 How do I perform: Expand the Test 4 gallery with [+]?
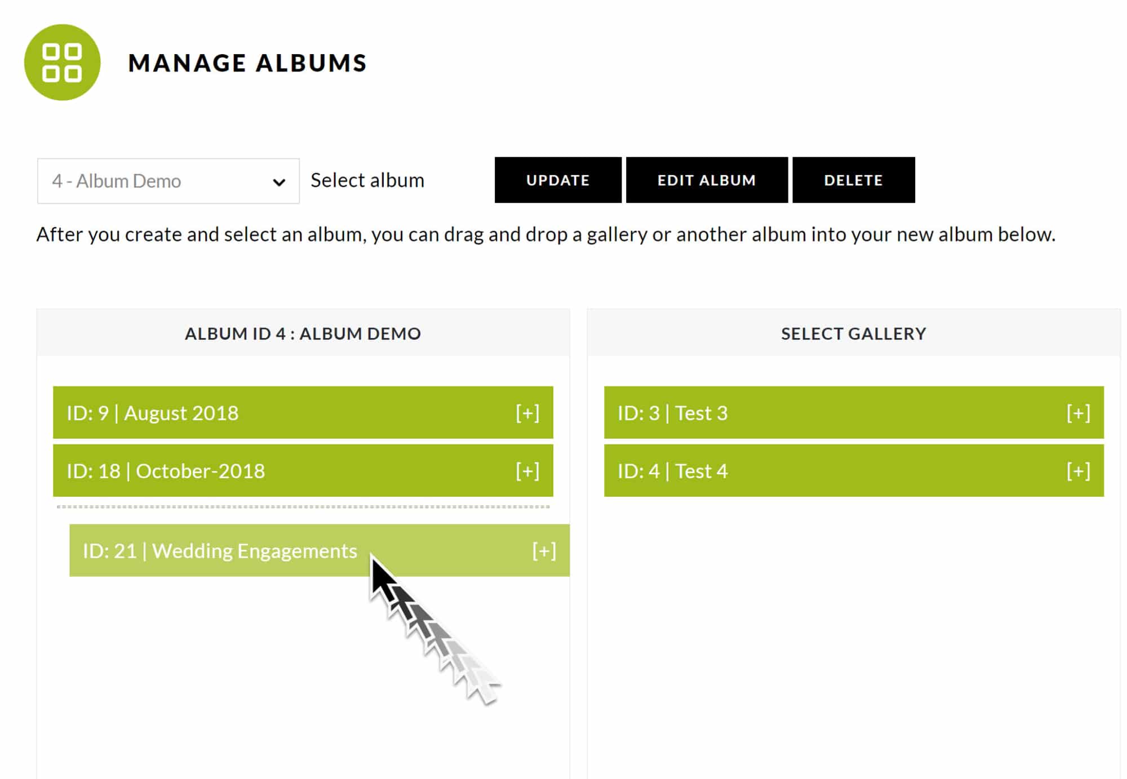pyautogui.click(x=1078, y=471)
